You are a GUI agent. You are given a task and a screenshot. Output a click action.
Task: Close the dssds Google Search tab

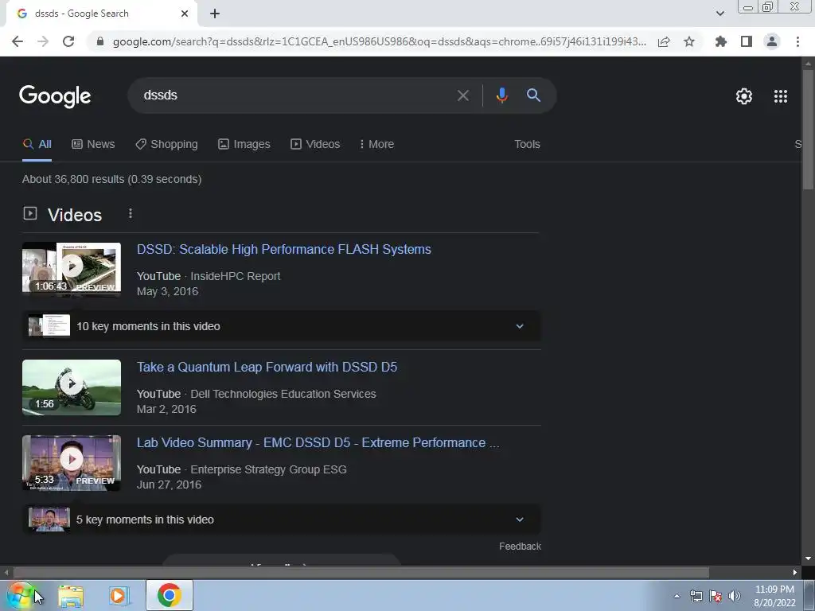(185, 14)
